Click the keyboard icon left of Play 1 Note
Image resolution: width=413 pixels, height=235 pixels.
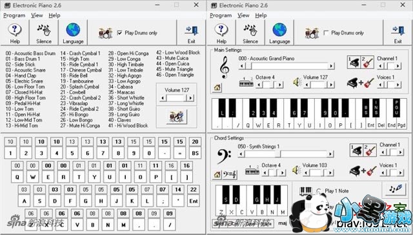click(306, 191)
